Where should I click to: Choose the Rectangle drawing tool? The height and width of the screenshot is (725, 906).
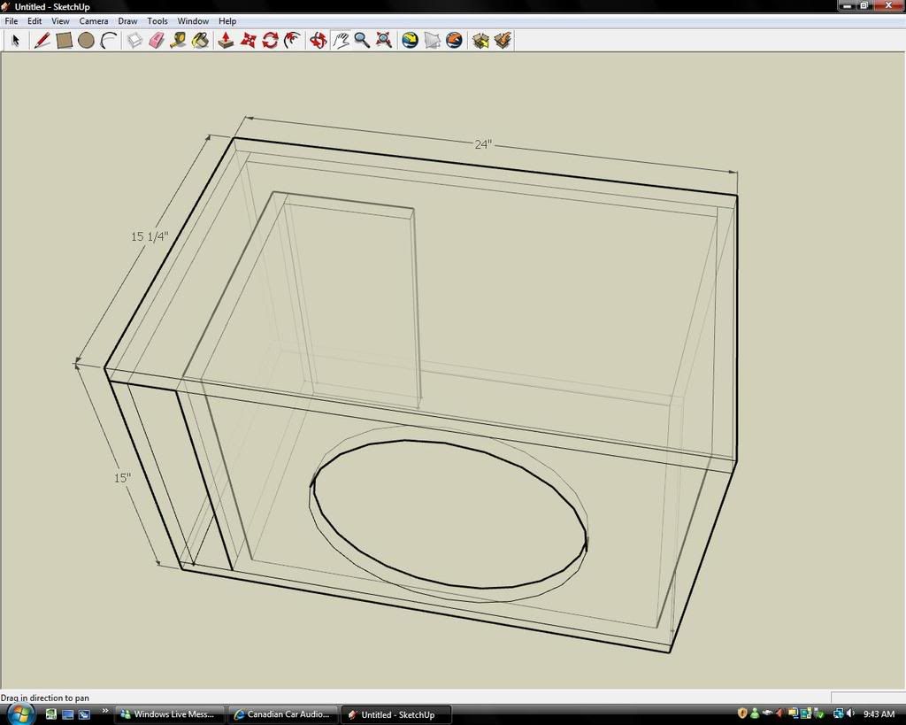tap(64, 40)
